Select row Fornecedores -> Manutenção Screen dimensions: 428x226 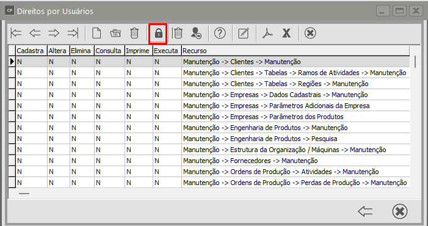tap(209, 161)
